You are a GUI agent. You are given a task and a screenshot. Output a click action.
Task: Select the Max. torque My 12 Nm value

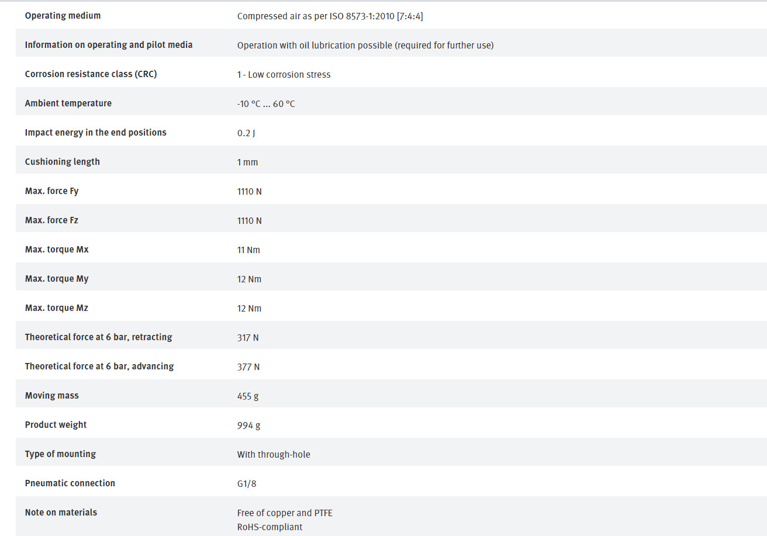[x=249, y=279]
